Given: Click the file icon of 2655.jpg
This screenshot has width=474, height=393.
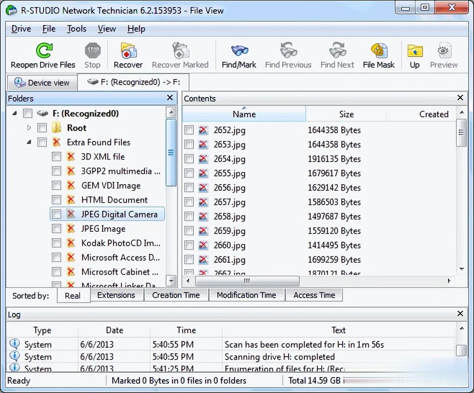Looking at the screenshot, I should click(203, 173).
